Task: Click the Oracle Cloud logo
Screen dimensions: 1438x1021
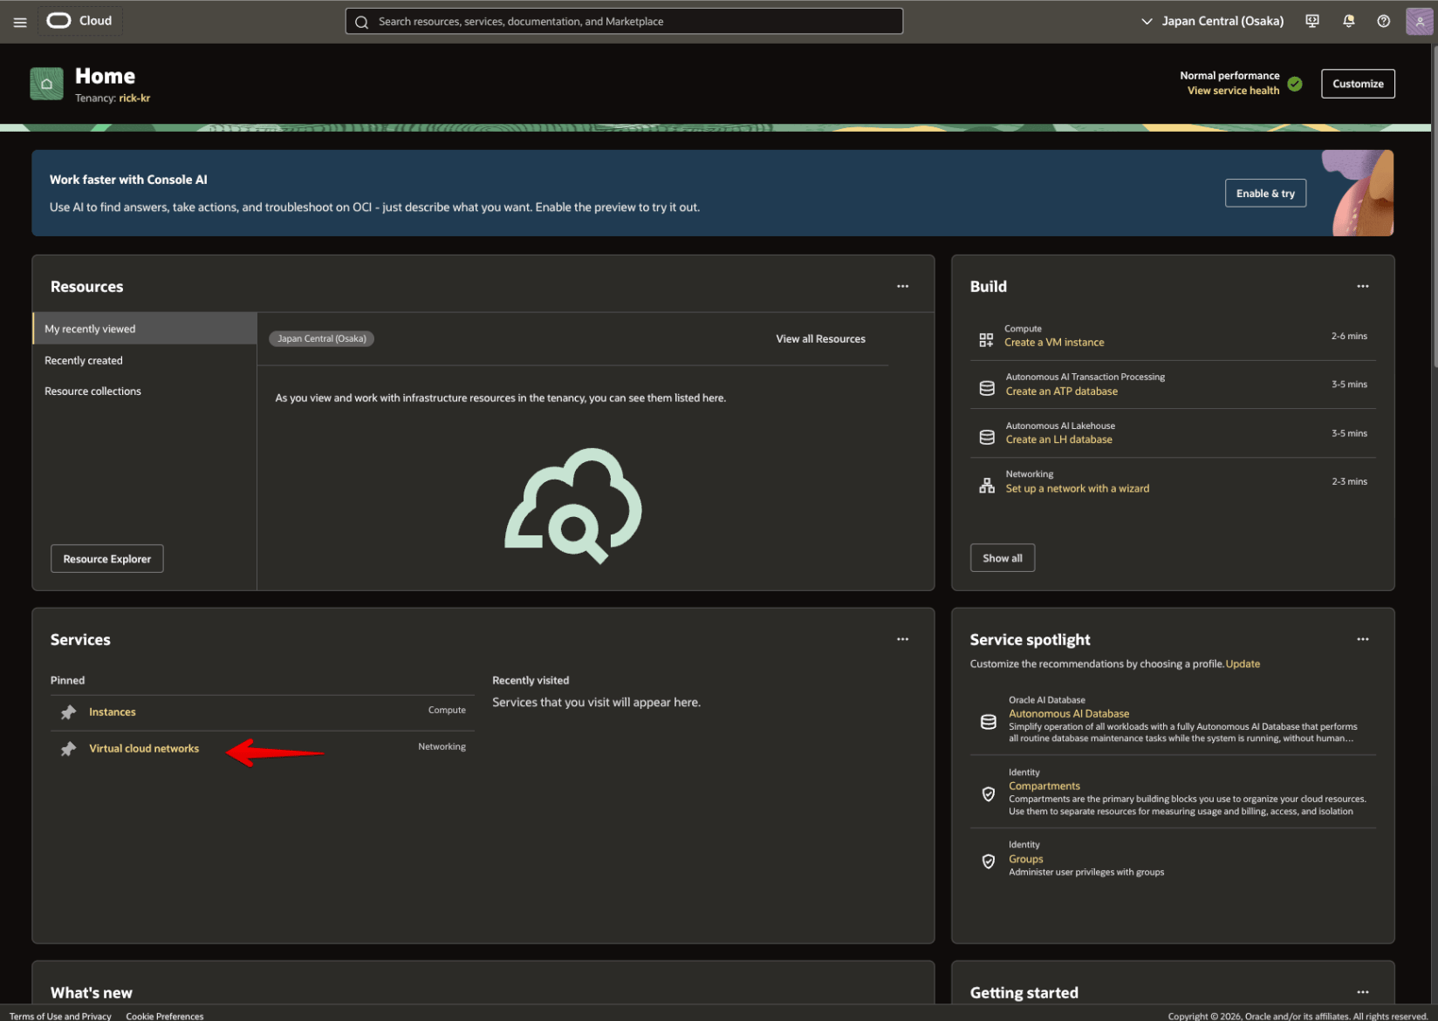Action: [79, 21]
